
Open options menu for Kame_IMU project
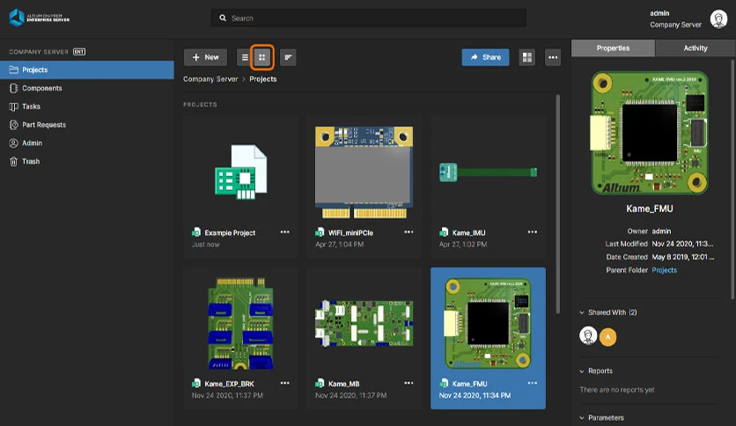(x=532, y=231)
